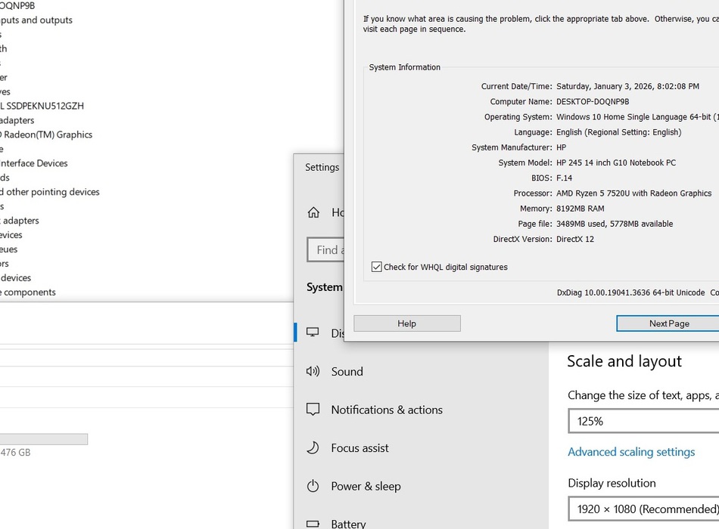The image size is (719, 529).
Task: Select the Display monitor icon in sidebar
Action: click(x=313, y=333)
